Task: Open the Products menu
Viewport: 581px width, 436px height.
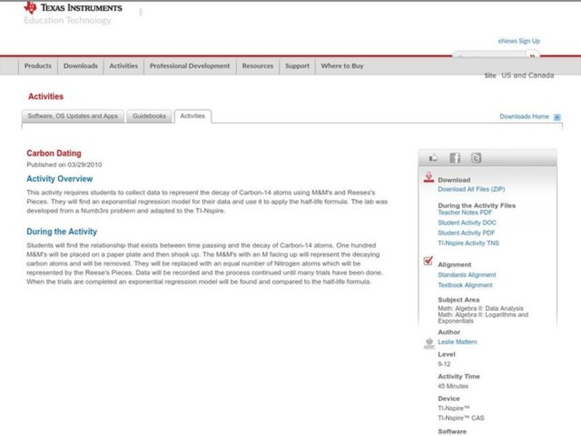Action: [38, 66]
